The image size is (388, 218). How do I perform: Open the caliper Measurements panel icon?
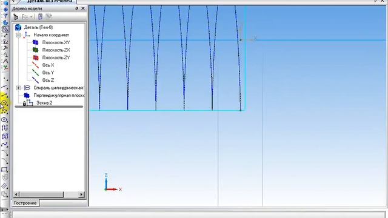point(5,61)
